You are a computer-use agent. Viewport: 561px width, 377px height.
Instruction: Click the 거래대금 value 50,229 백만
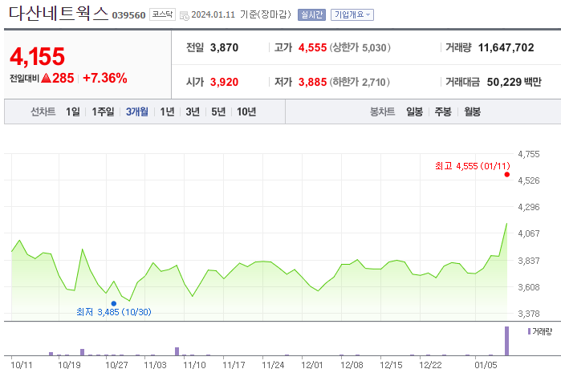(514, 82)
